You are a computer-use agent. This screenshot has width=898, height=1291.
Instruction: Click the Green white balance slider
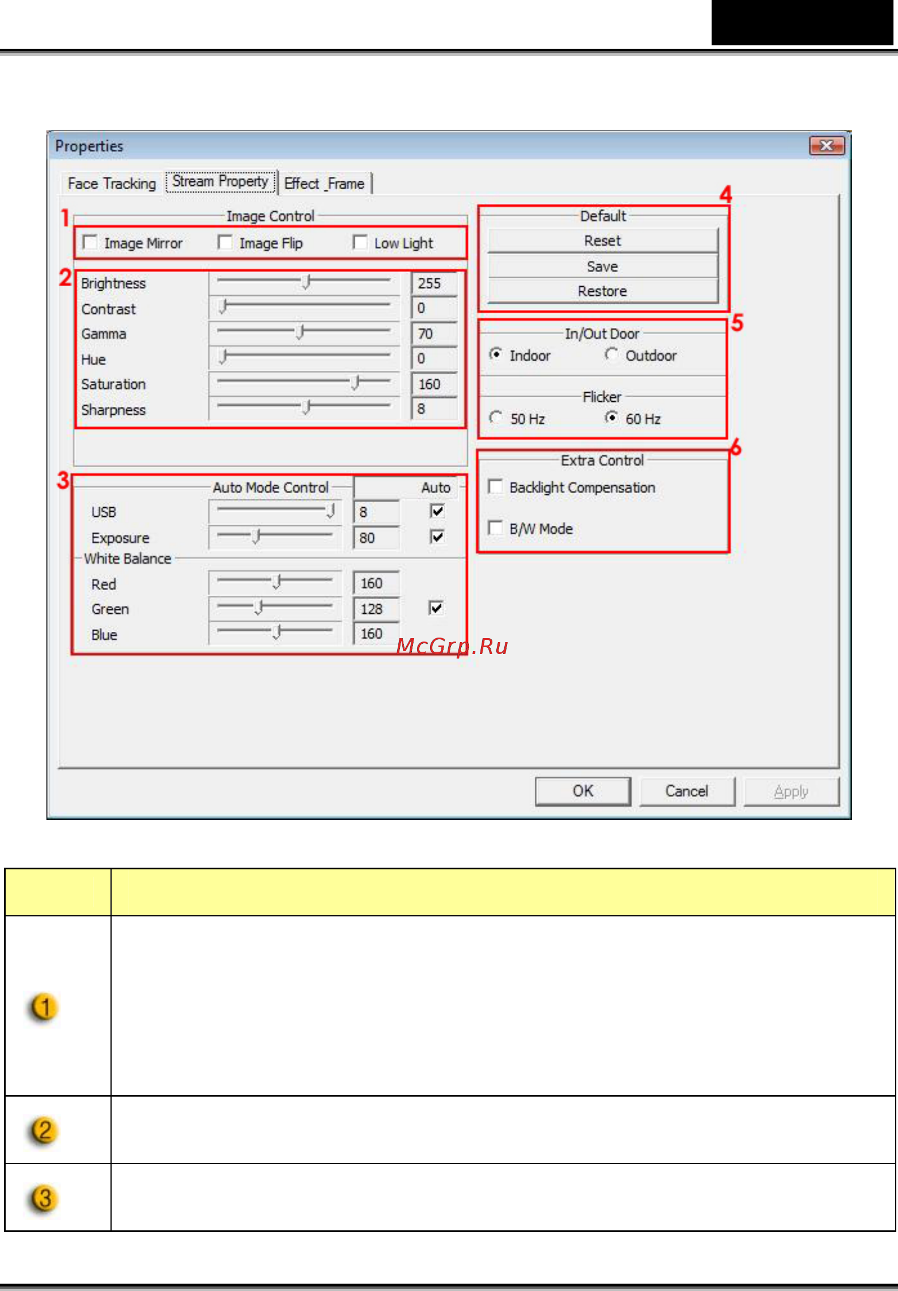[275, 608]
